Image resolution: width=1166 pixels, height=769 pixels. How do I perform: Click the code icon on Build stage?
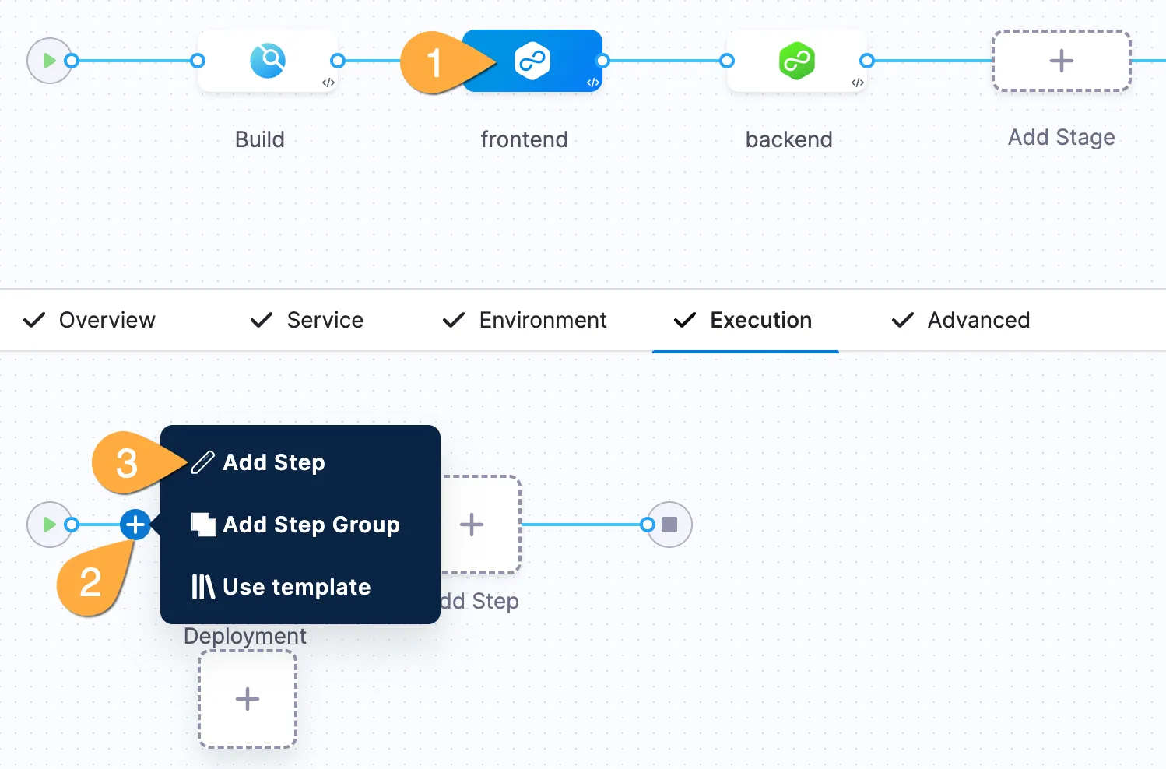tap(328, 83)
